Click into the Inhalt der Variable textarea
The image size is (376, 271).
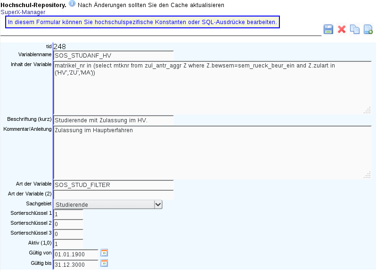pos(212,87)
